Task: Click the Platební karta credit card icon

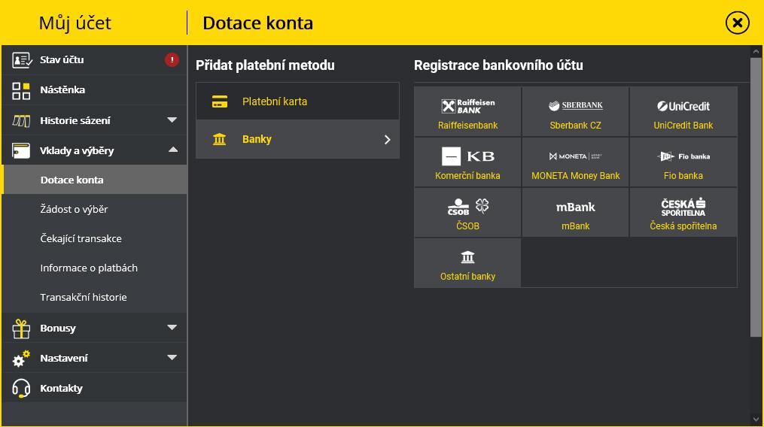Action: (220, 101)
